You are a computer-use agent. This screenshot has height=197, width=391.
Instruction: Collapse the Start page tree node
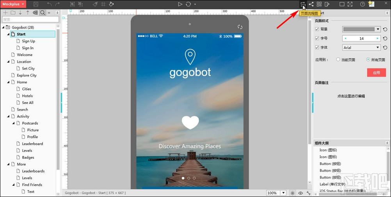(x=8, y=34)
